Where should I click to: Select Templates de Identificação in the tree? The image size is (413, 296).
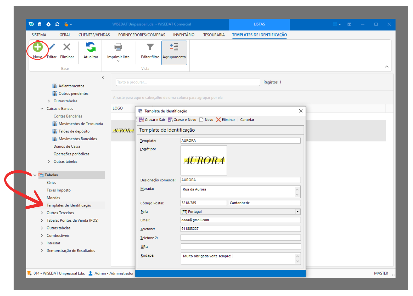[x=69, y=205]
